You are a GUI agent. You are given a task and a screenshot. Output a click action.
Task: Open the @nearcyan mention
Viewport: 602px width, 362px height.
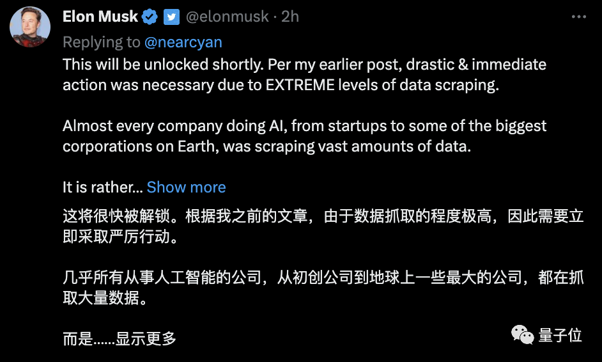[x=183, y=42]
